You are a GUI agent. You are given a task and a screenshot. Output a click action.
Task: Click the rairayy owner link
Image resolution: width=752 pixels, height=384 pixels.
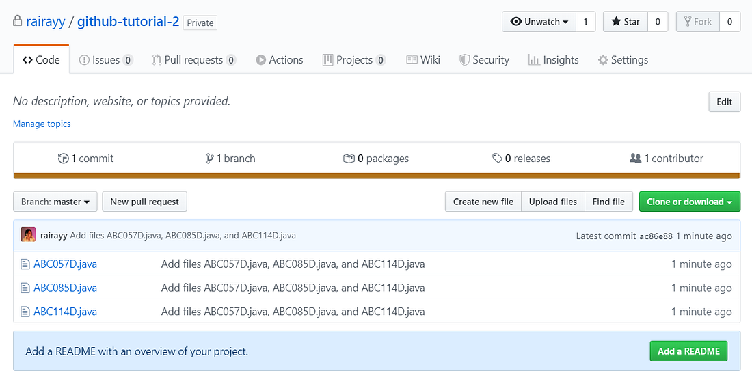(46, 22)
